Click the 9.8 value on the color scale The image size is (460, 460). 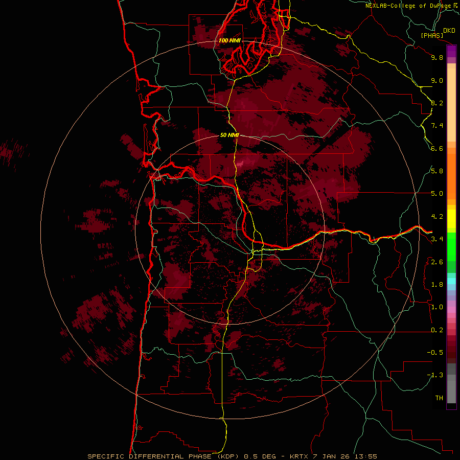(x=437, y=58)
